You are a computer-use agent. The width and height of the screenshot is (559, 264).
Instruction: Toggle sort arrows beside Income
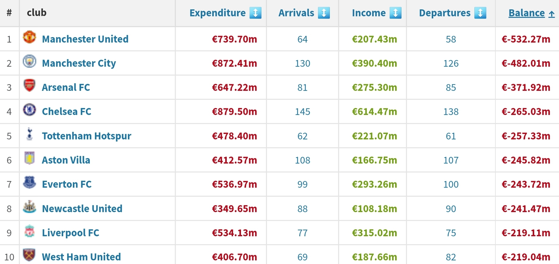[x=395, y=13]
